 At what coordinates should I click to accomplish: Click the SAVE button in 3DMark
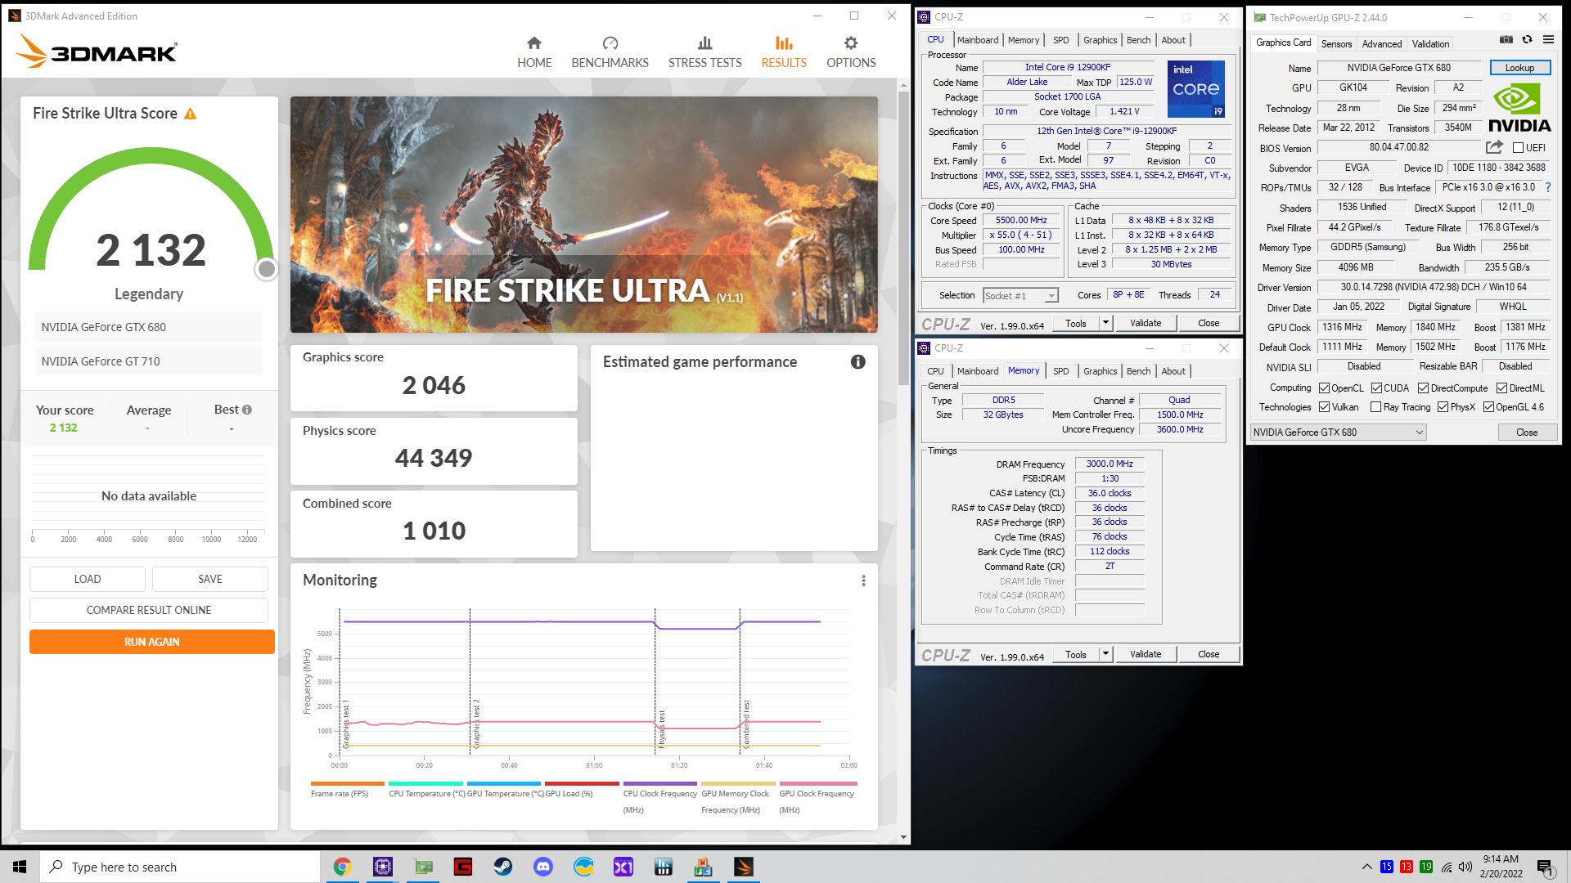click(210, 579)
